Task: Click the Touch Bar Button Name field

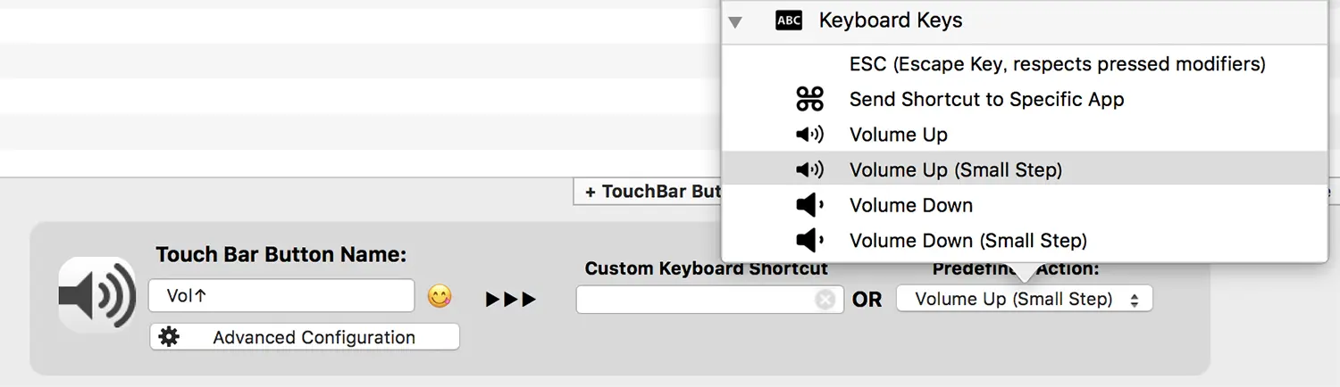Action: [x=281, y=296]
